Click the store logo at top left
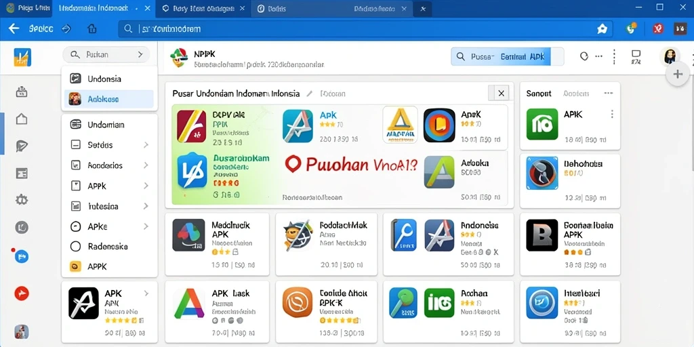The width and height of the screenshot is (694, 347). [22, 57]
